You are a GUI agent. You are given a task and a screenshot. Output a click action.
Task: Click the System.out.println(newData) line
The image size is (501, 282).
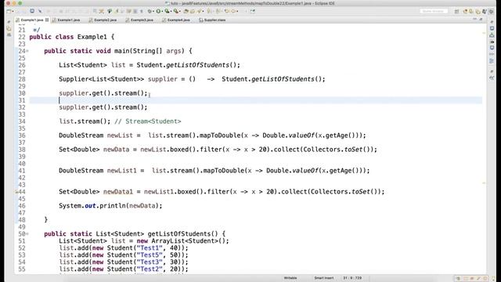coord(110,206)
